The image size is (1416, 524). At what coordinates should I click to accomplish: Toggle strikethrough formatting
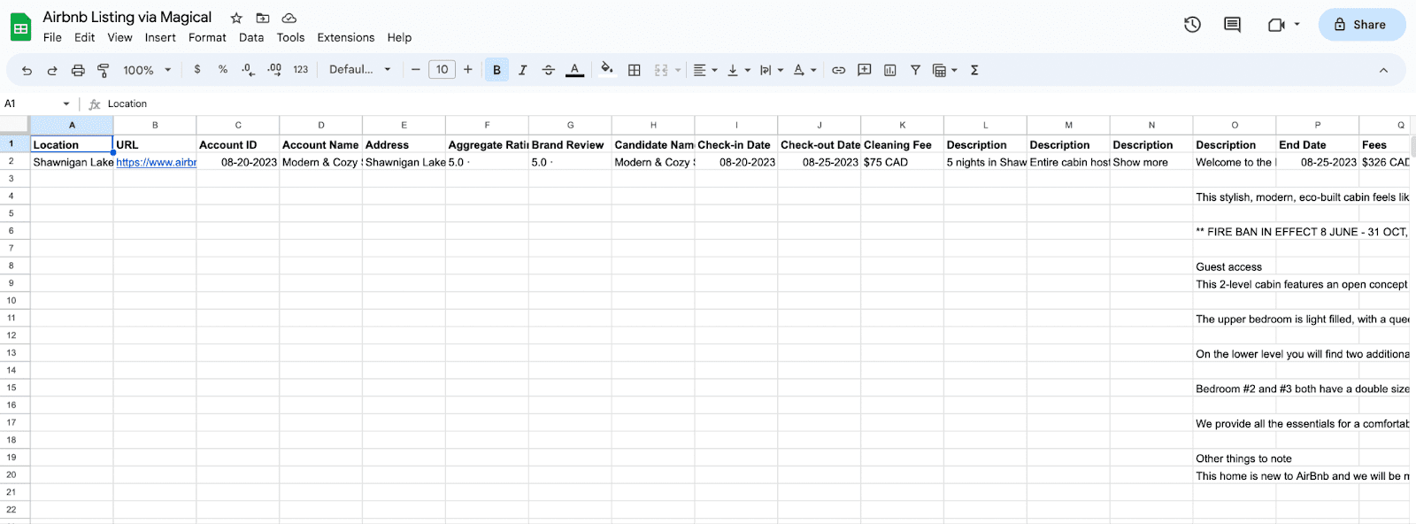coord(548,70)
